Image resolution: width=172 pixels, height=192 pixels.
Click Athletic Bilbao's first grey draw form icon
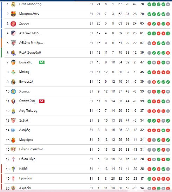coord(149,43)
